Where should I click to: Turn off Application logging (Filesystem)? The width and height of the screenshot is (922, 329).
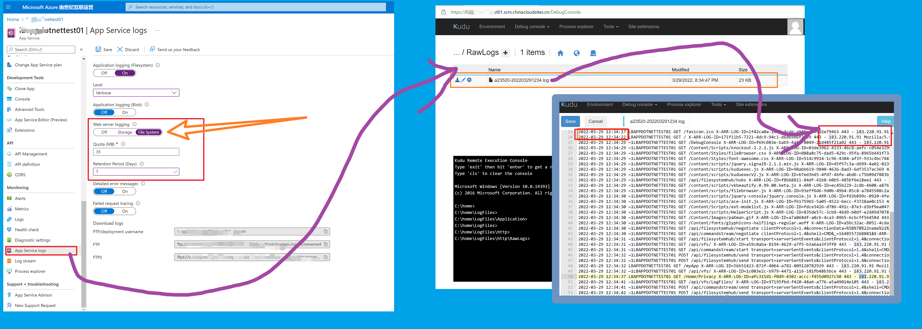[104, 73]
